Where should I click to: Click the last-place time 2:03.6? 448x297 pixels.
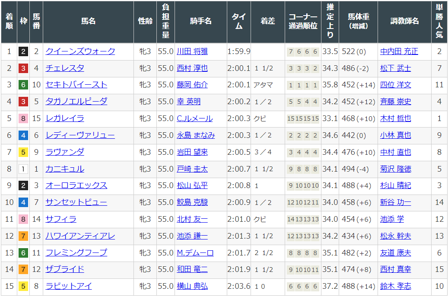[x=239, y=286]
